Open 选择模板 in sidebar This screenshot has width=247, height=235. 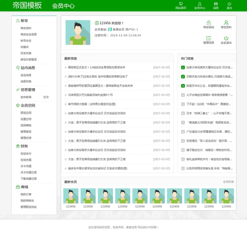tap(26, 126)
